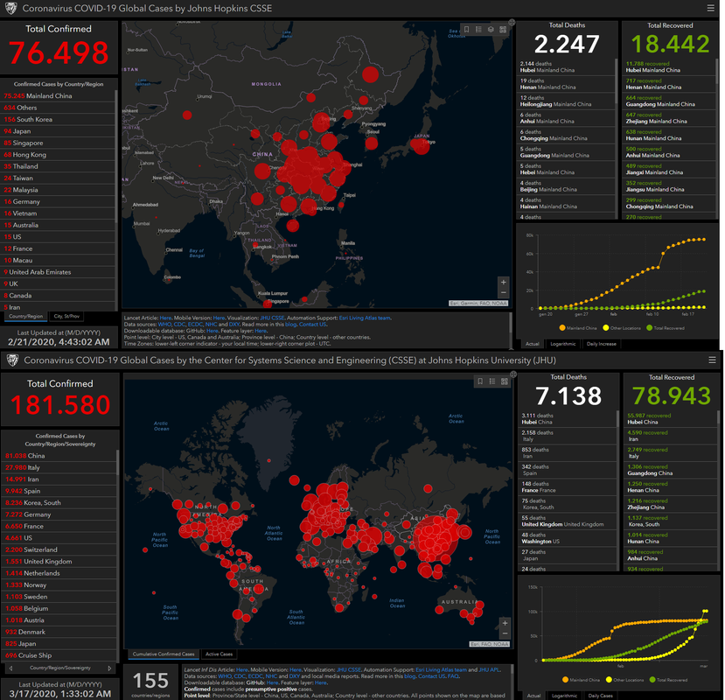725x700 pixels.
Task: Select '27.980 Italy' row in lower list
Action: 59,467
